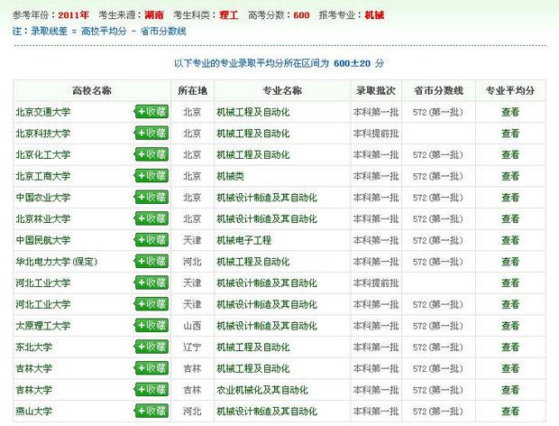The image size is (559, 426).
Task: Open 机械类 major of 北京工商大学
Action: click(x=230, y=176)
